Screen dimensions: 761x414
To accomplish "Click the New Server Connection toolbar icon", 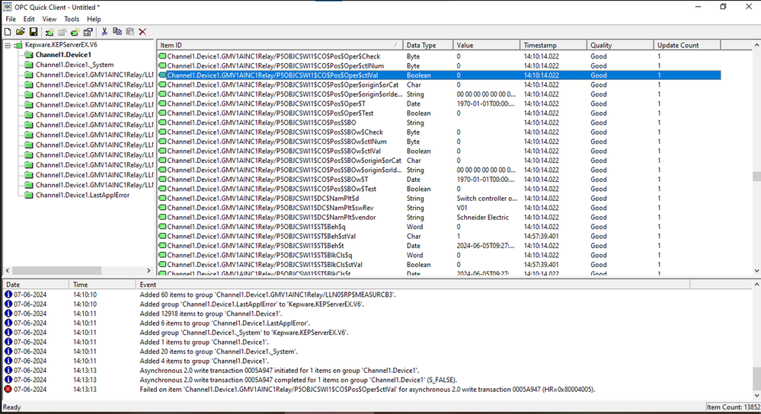I will coord(49,32).
